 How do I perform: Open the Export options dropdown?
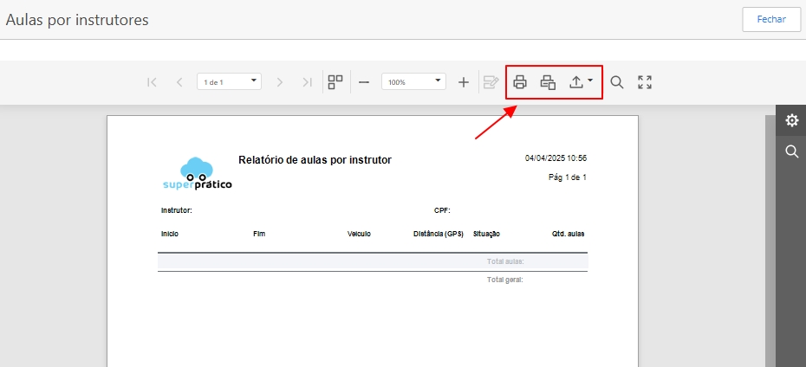pos(581,82)
